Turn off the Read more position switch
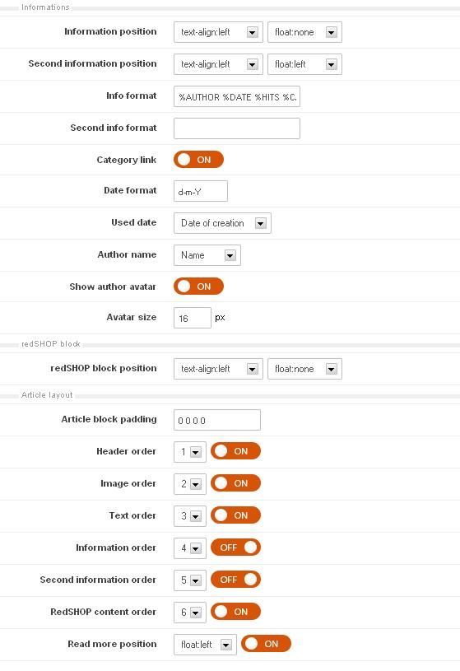Viewport: 460px width, 671px height. (266, 644)
